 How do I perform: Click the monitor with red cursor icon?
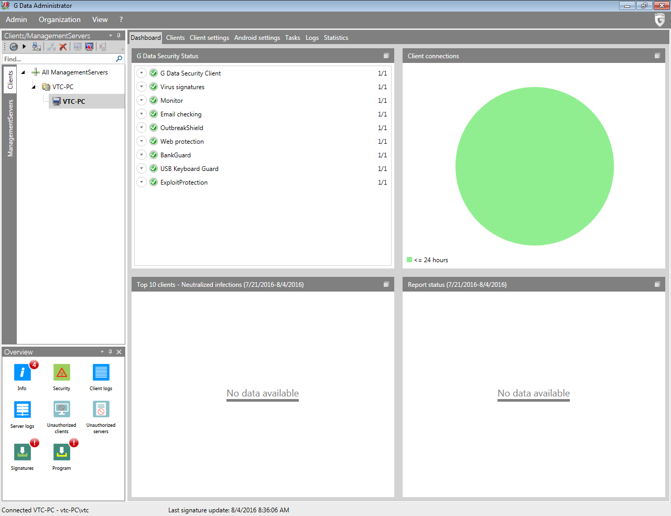[89, 47]
